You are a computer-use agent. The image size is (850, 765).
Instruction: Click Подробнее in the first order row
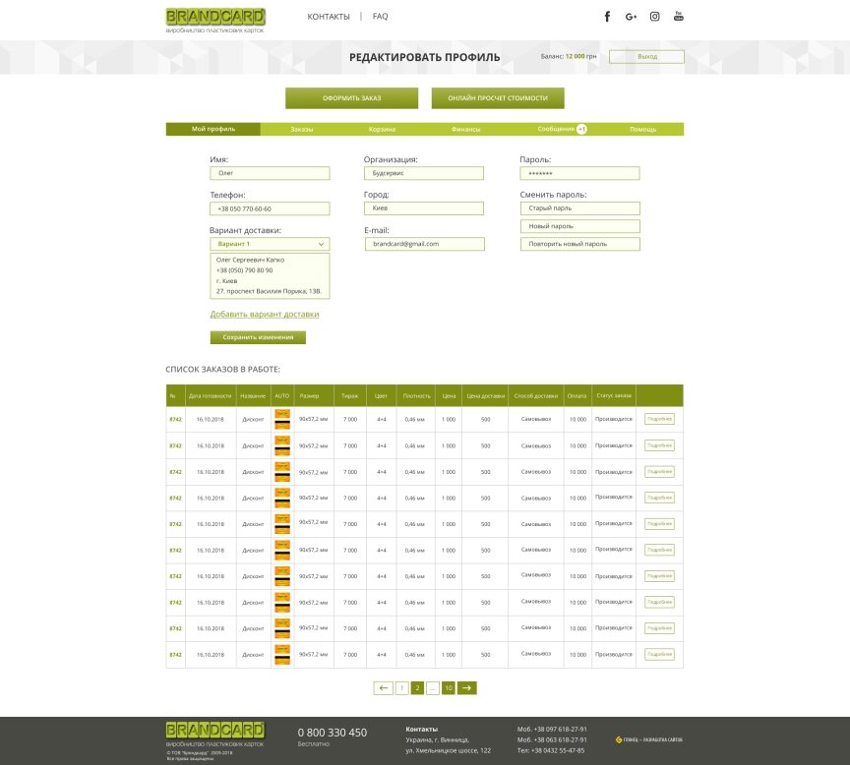tap(659, 419)
